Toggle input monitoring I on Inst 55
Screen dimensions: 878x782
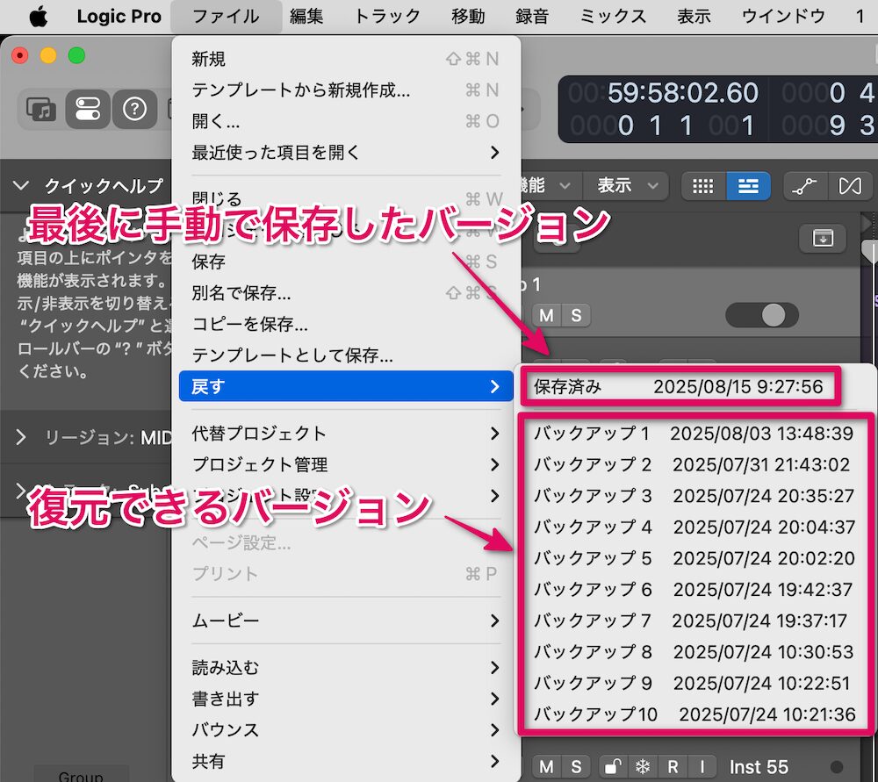tap(702, 766)
